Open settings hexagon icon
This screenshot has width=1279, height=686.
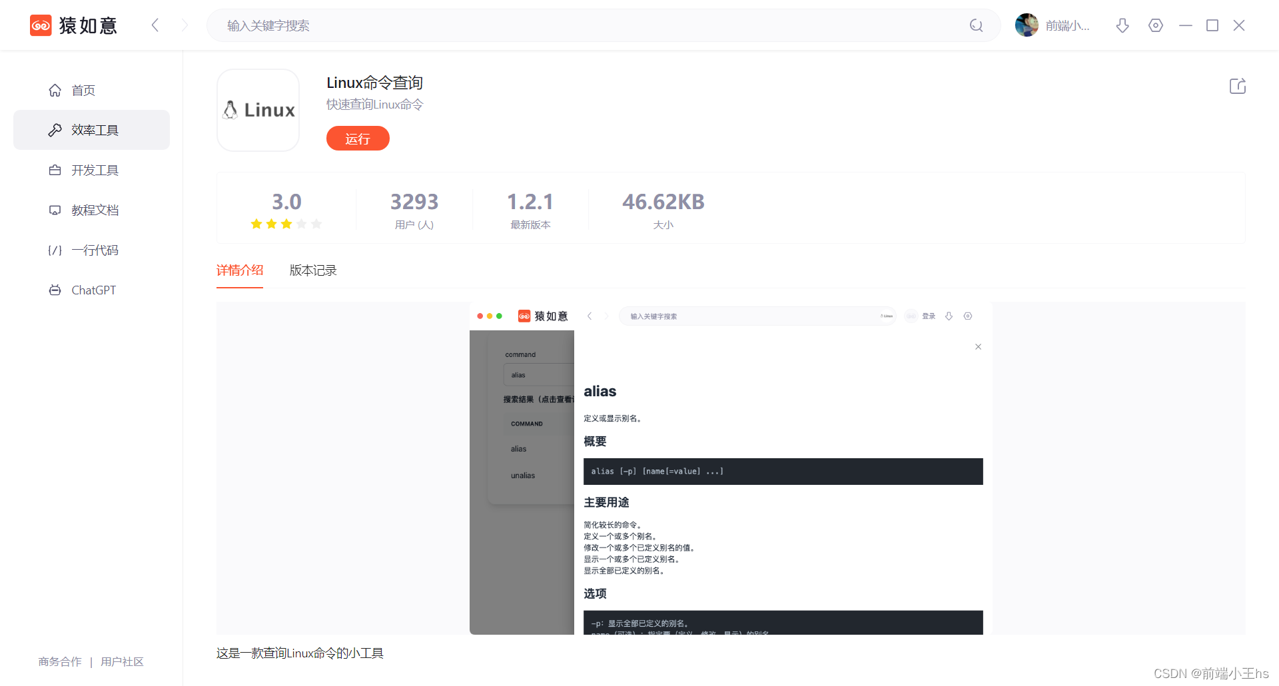(x=1156, y=25)
